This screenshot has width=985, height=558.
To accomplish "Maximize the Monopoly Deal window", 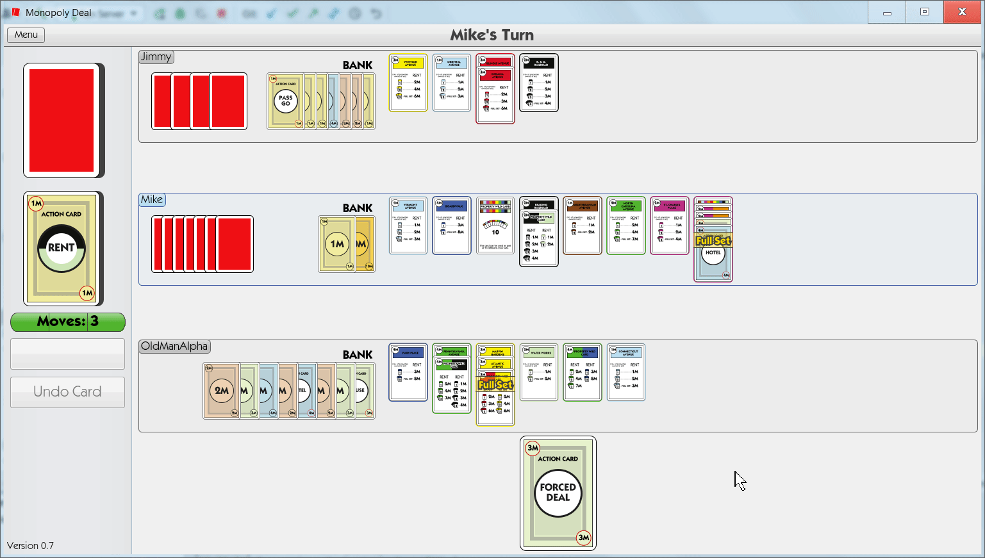I will 924,12.
